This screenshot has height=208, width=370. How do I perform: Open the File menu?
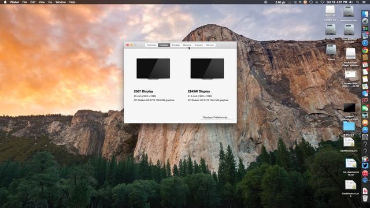[24, 2]
